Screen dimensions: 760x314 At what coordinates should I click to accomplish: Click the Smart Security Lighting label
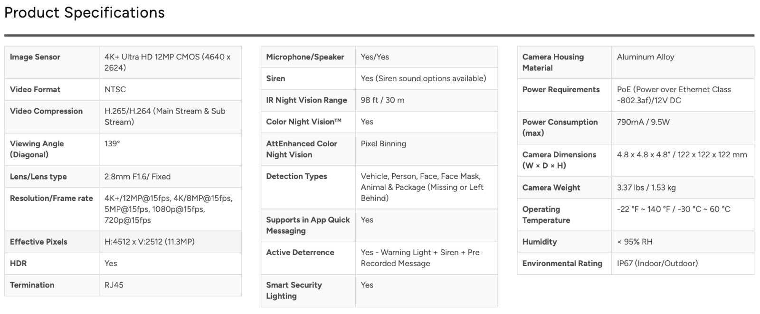click(294, 290)
